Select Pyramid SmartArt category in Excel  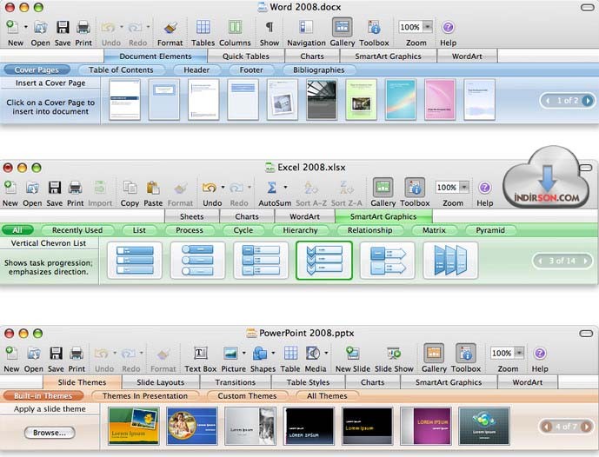[x=490, y=230]
